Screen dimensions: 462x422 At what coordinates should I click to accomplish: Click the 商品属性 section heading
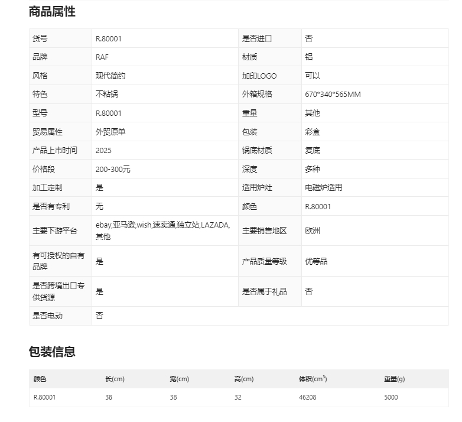(x=52, y=11)
